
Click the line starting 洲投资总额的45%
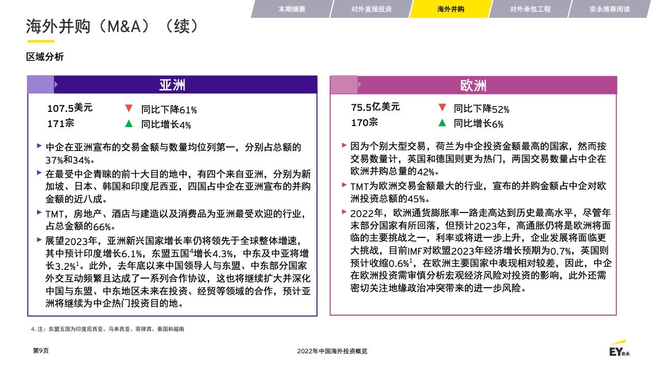391,199
